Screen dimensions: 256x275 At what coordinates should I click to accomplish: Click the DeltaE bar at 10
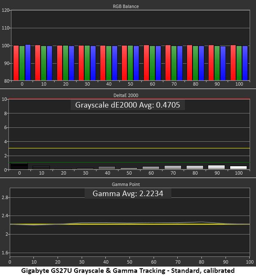tap(41, 168)
